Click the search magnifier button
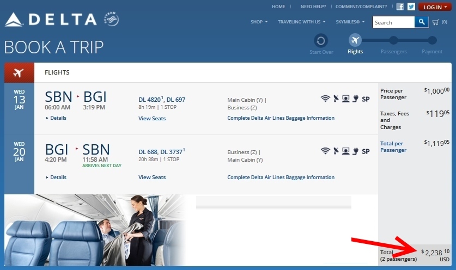This screenshot has height=270, width=456. [x=421, y=22]
